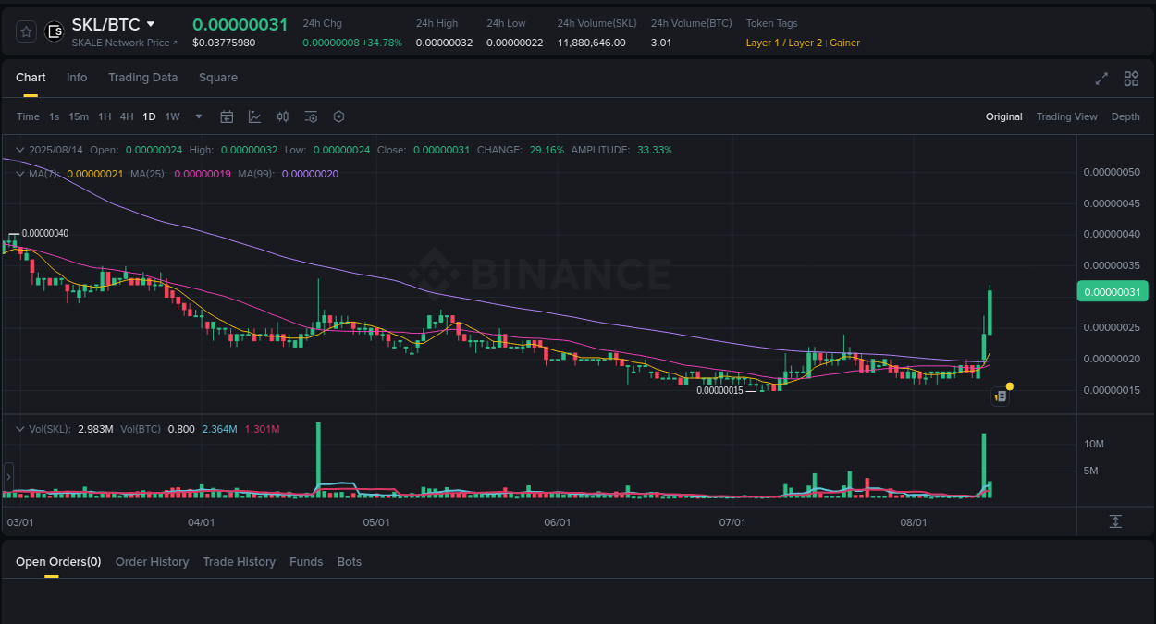Screen dimensions: 1156x624
Task: Expand more time intervals dropdown
Action: coord(198,116)
